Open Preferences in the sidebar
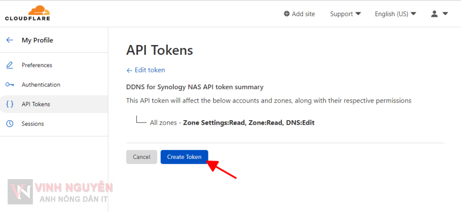Screen dimensions: 461x212 click(x=37, y=65)
